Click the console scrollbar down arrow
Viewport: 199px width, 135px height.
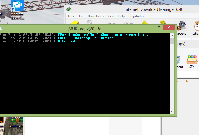point(172,112)
